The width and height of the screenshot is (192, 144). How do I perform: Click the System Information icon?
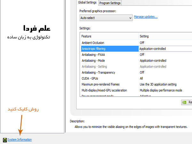point(4,140)
